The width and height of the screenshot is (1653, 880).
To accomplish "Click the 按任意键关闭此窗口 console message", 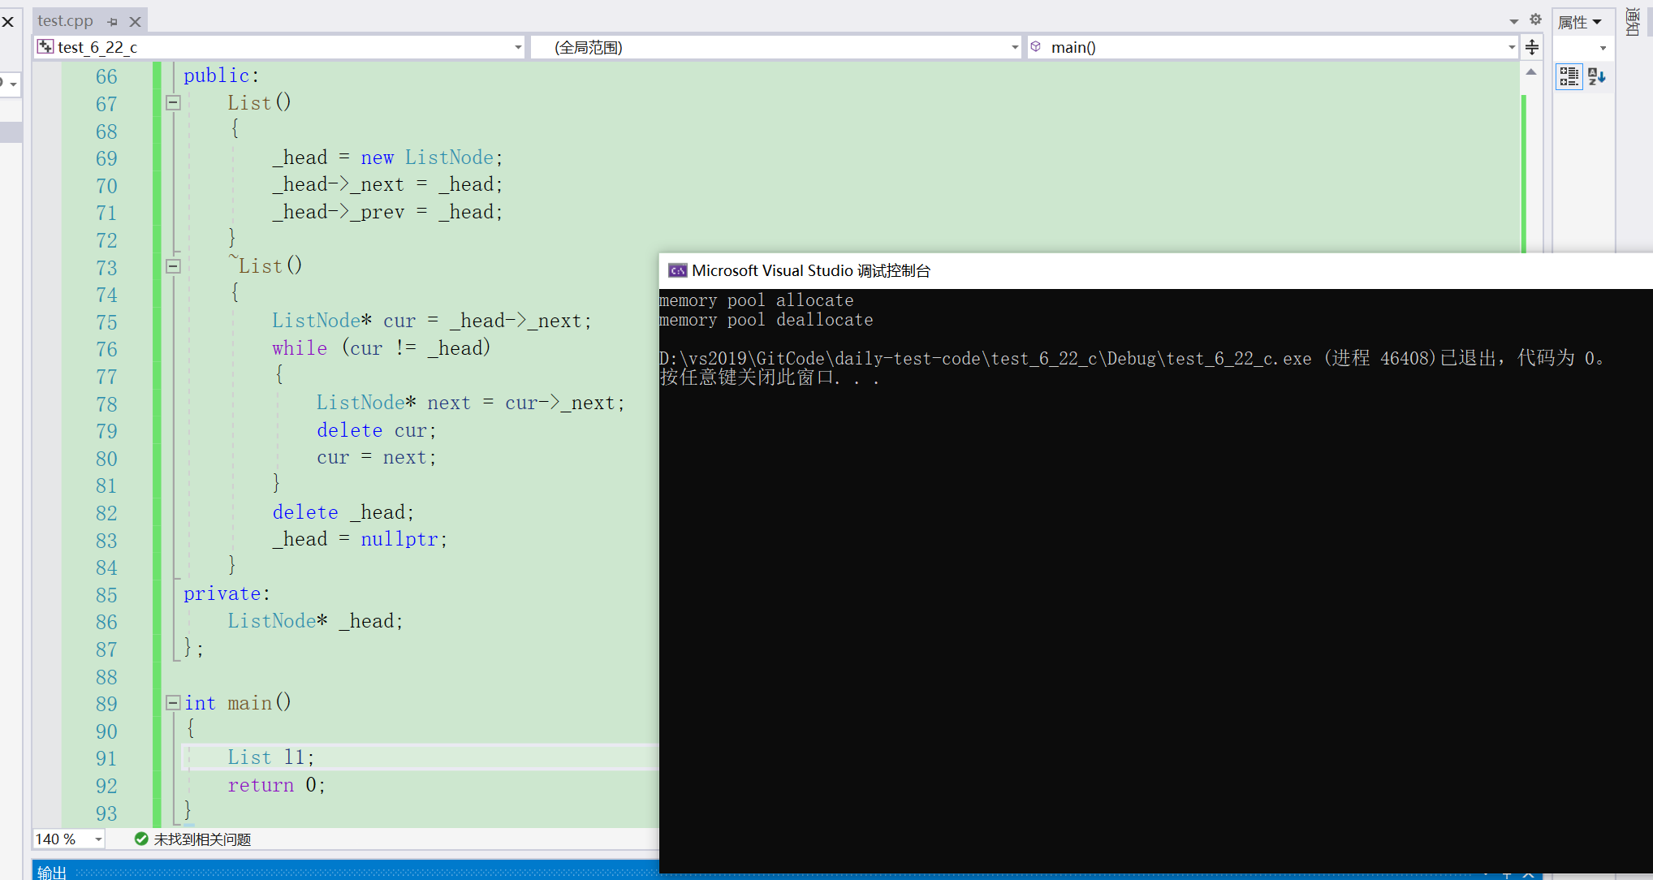I will (x=769, y=377).
